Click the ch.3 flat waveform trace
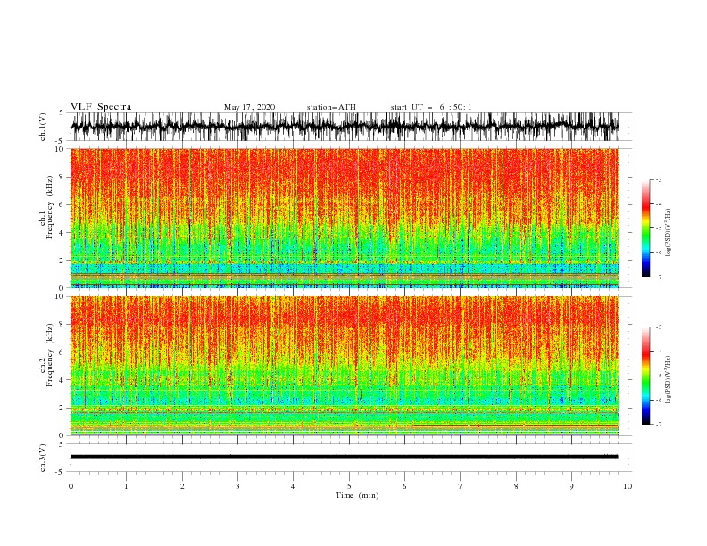This screenshot has height=546, width=707. 344,457
